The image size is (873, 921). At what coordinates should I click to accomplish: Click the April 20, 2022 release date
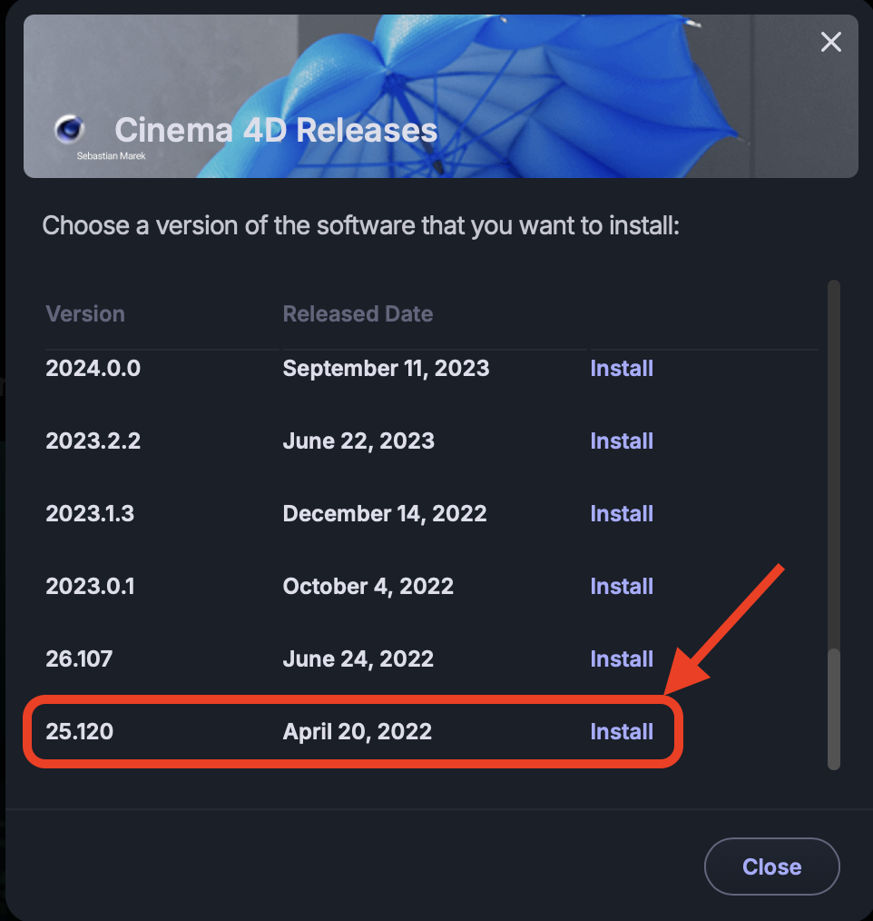click(x=358, y=732)
